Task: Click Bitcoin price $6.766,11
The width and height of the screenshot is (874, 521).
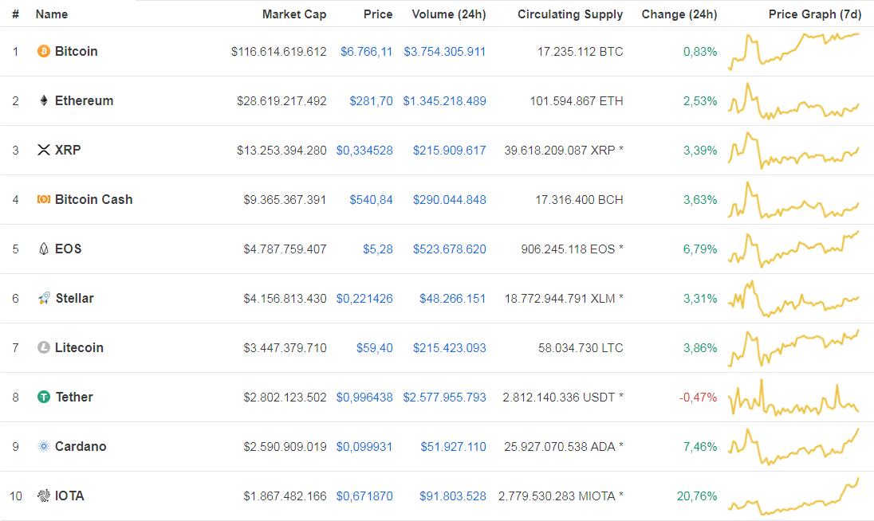Action: [366, 52]
